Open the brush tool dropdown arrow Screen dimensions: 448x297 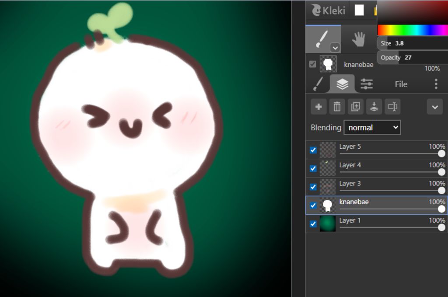pyautogui.click(x=335, y=48)
